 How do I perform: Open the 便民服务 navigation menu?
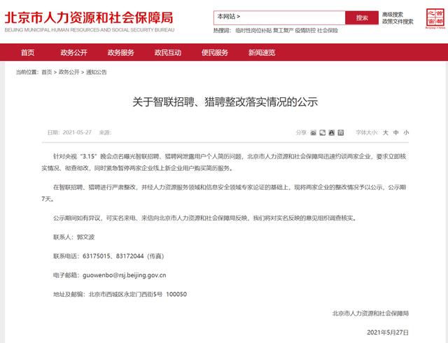tap(215, 52)
